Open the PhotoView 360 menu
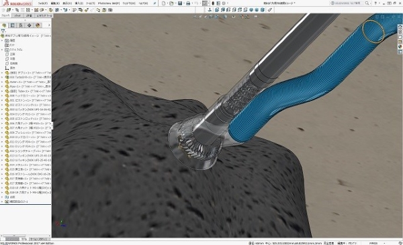Screen dimensions: 403x245 pyautogui.click(x=109, y=3)
